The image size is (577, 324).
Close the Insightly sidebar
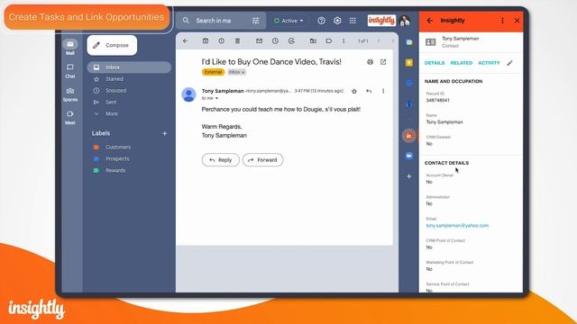[517, 21]
